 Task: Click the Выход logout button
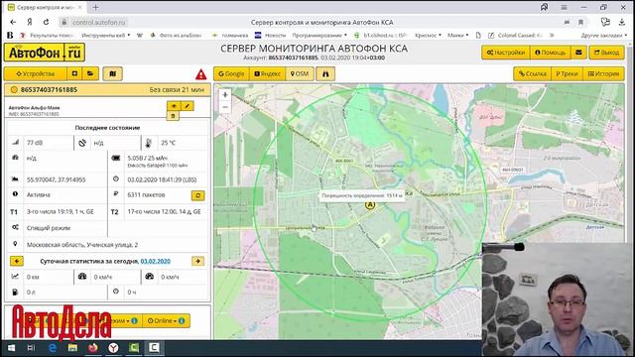coord(606,53)
